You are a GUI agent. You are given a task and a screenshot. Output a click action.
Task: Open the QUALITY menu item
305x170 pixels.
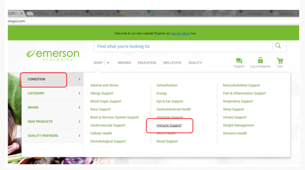point(195,63)
